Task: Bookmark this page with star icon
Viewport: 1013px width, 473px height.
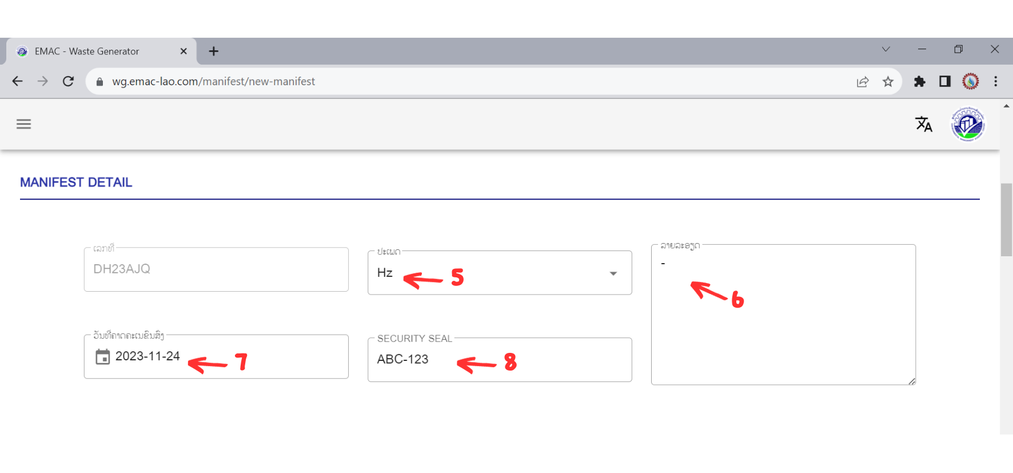Action: point(888,82)
